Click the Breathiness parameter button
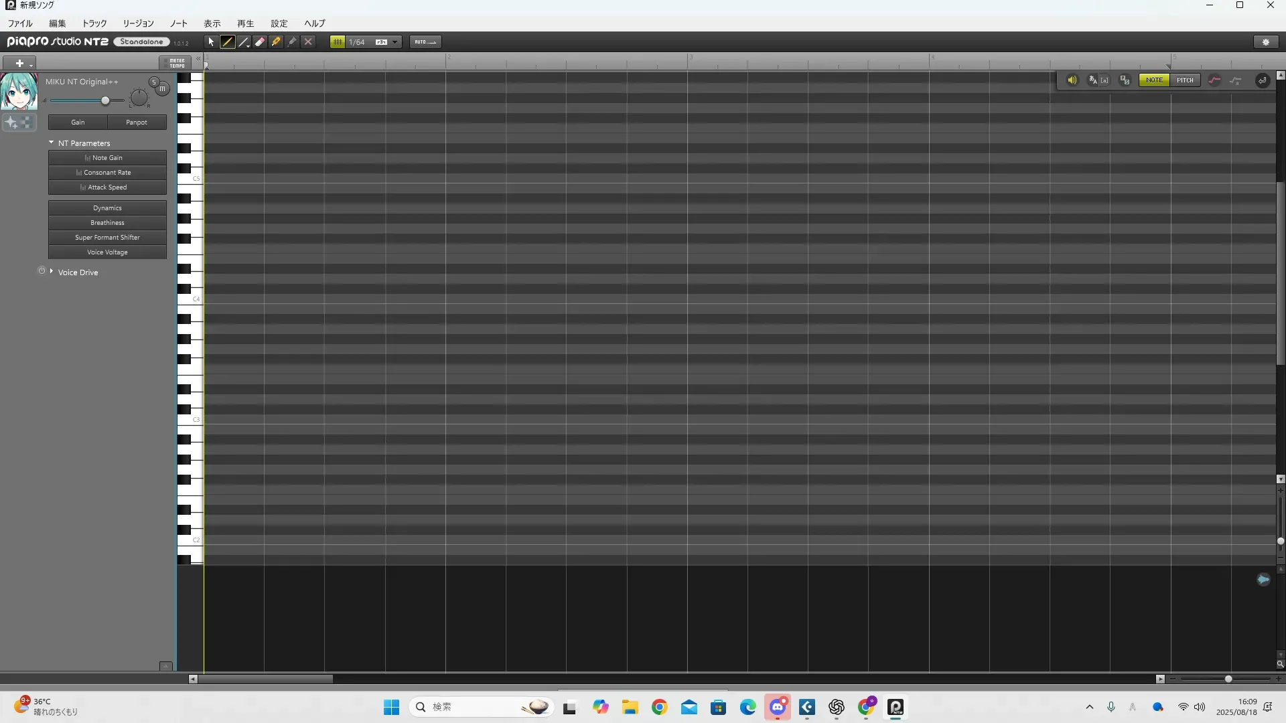The image size is (1286, 723). coord(107,223)
